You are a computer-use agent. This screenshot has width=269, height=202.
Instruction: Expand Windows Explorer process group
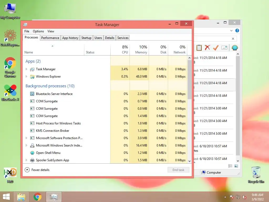click(26, 77)
